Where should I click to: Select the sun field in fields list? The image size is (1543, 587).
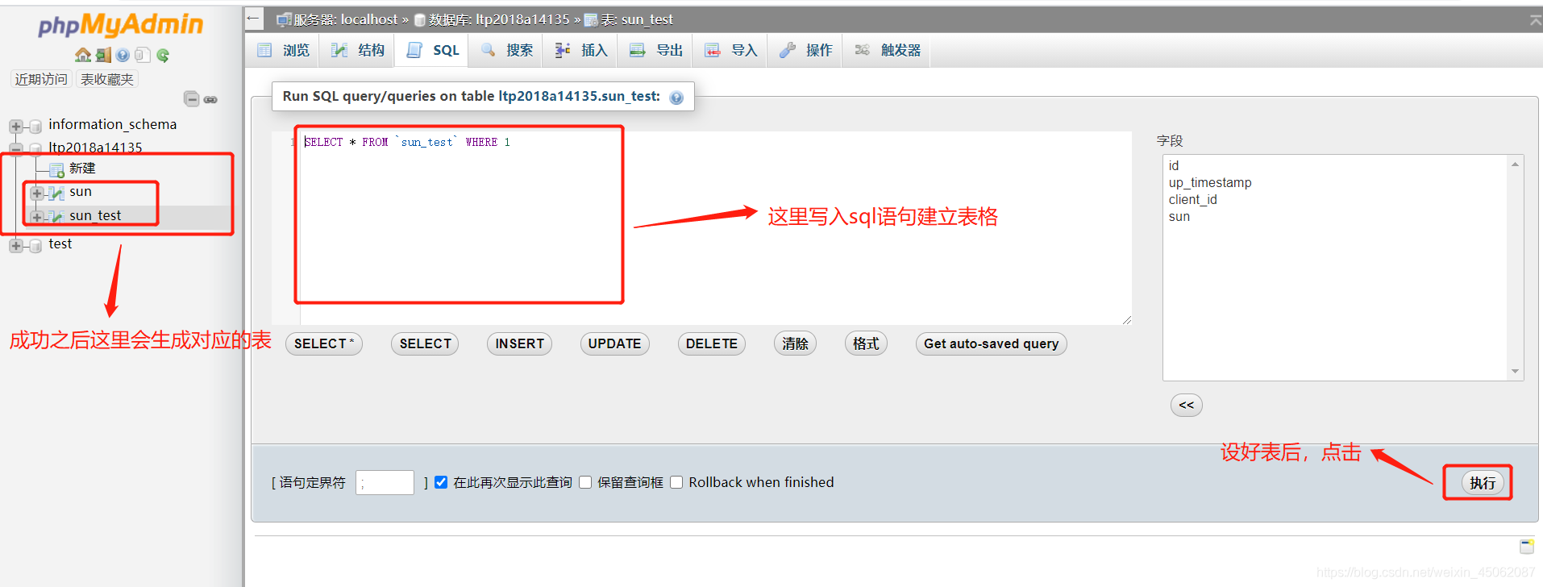[x=1179, y=216]
